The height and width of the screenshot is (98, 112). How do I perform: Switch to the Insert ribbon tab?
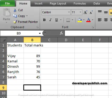click(x=38, y=3)
